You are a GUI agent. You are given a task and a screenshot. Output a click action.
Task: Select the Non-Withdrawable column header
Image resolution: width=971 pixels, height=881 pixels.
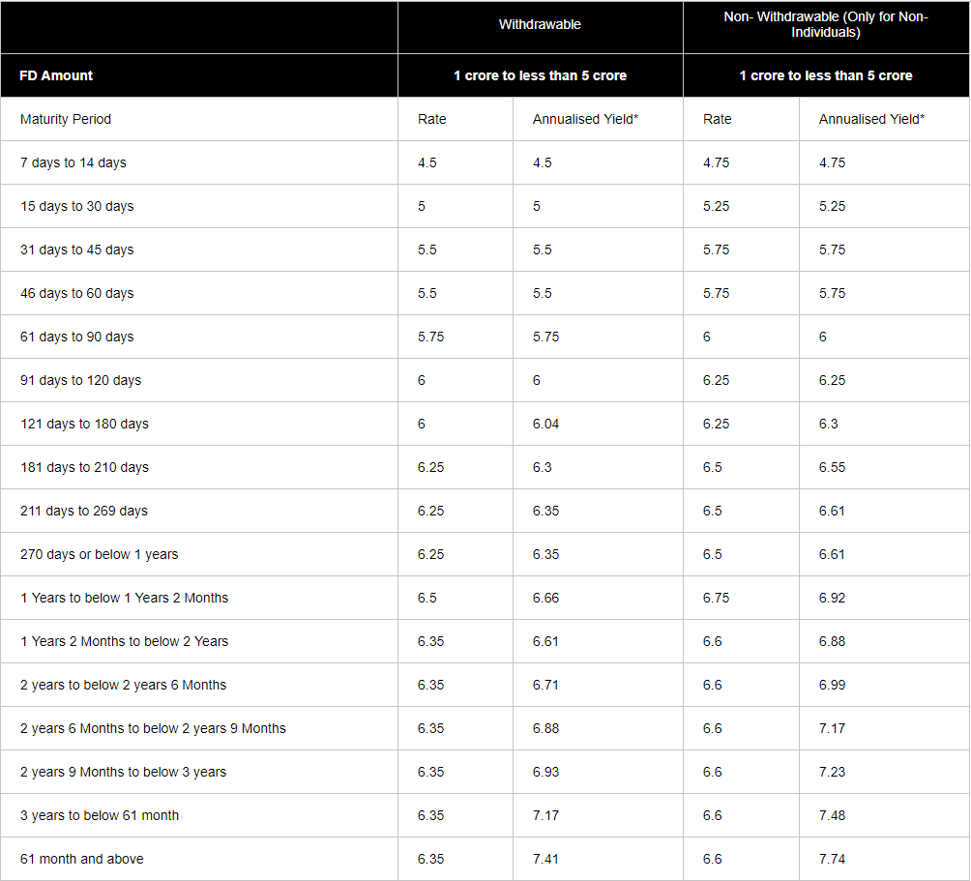pyautogui.click(x=826, y=25)
